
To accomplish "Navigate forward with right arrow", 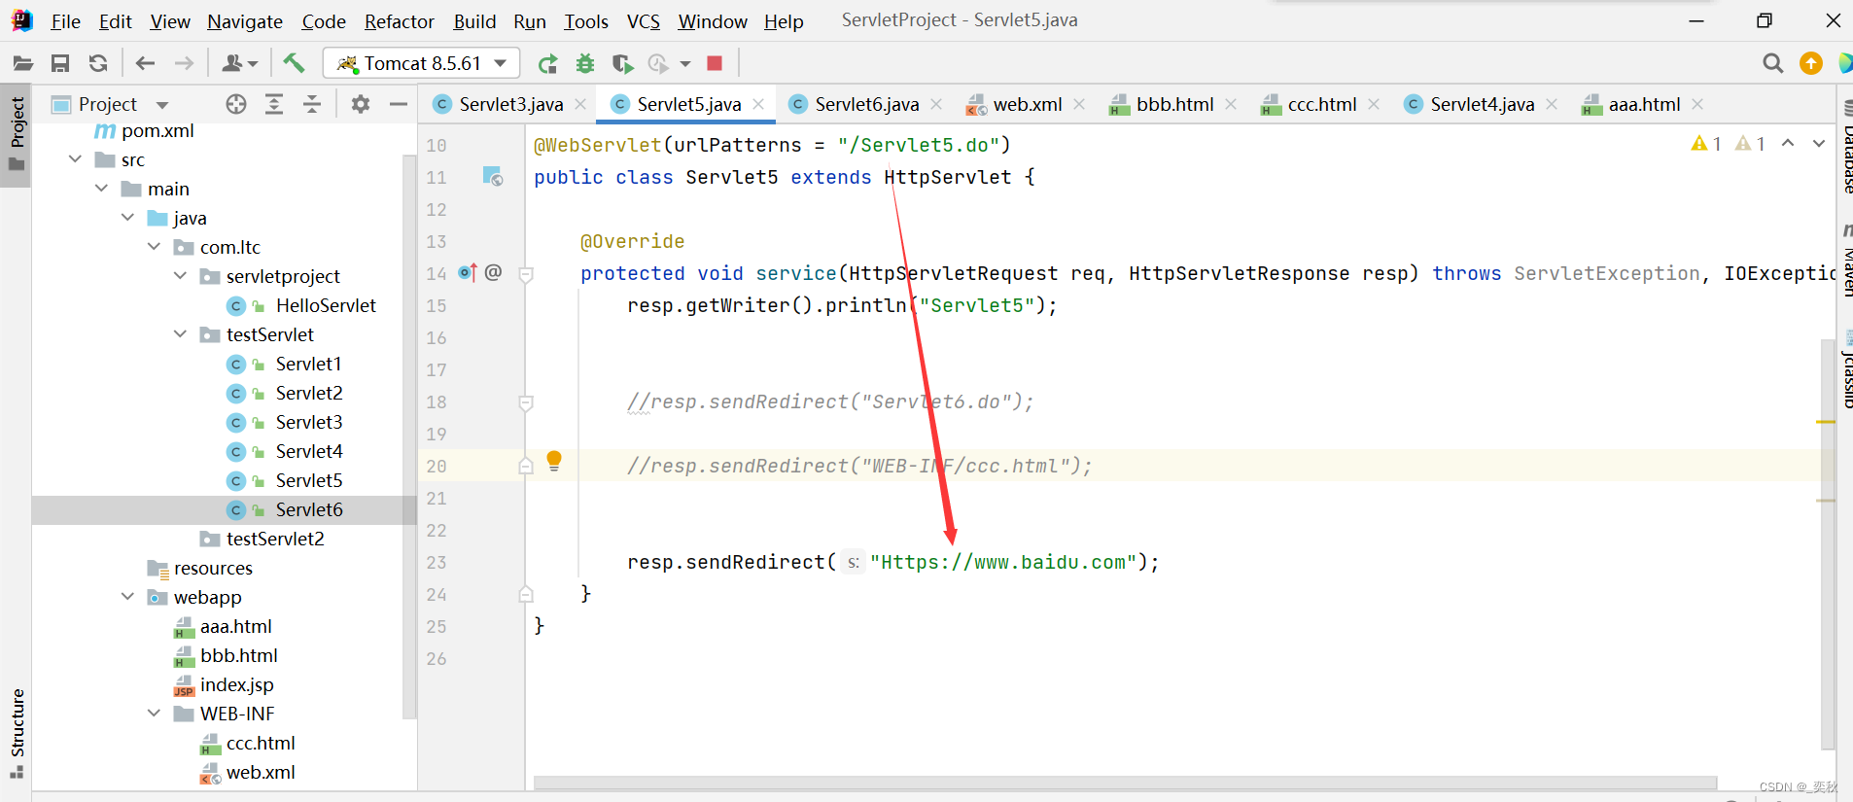I will pyautogui.click(x=184, y=63).
